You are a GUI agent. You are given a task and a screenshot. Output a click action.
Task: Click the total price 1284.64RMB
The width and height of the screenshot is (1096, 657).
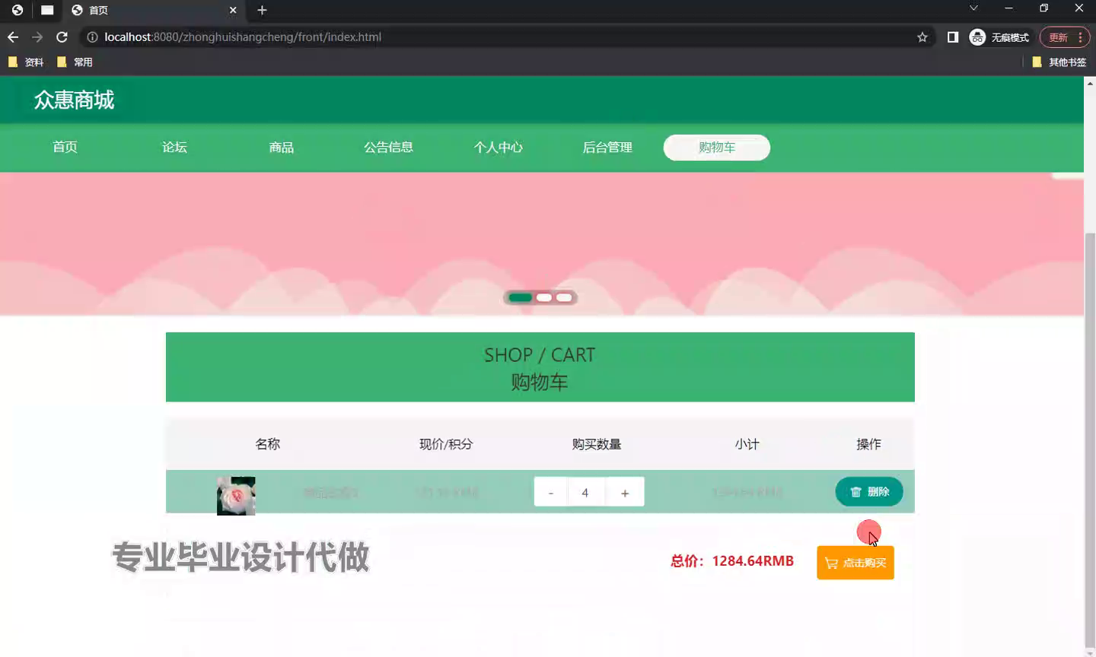[753, 561]
